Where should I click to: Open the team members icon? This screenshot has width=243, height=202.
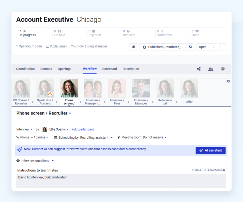[x=211, y=69]
